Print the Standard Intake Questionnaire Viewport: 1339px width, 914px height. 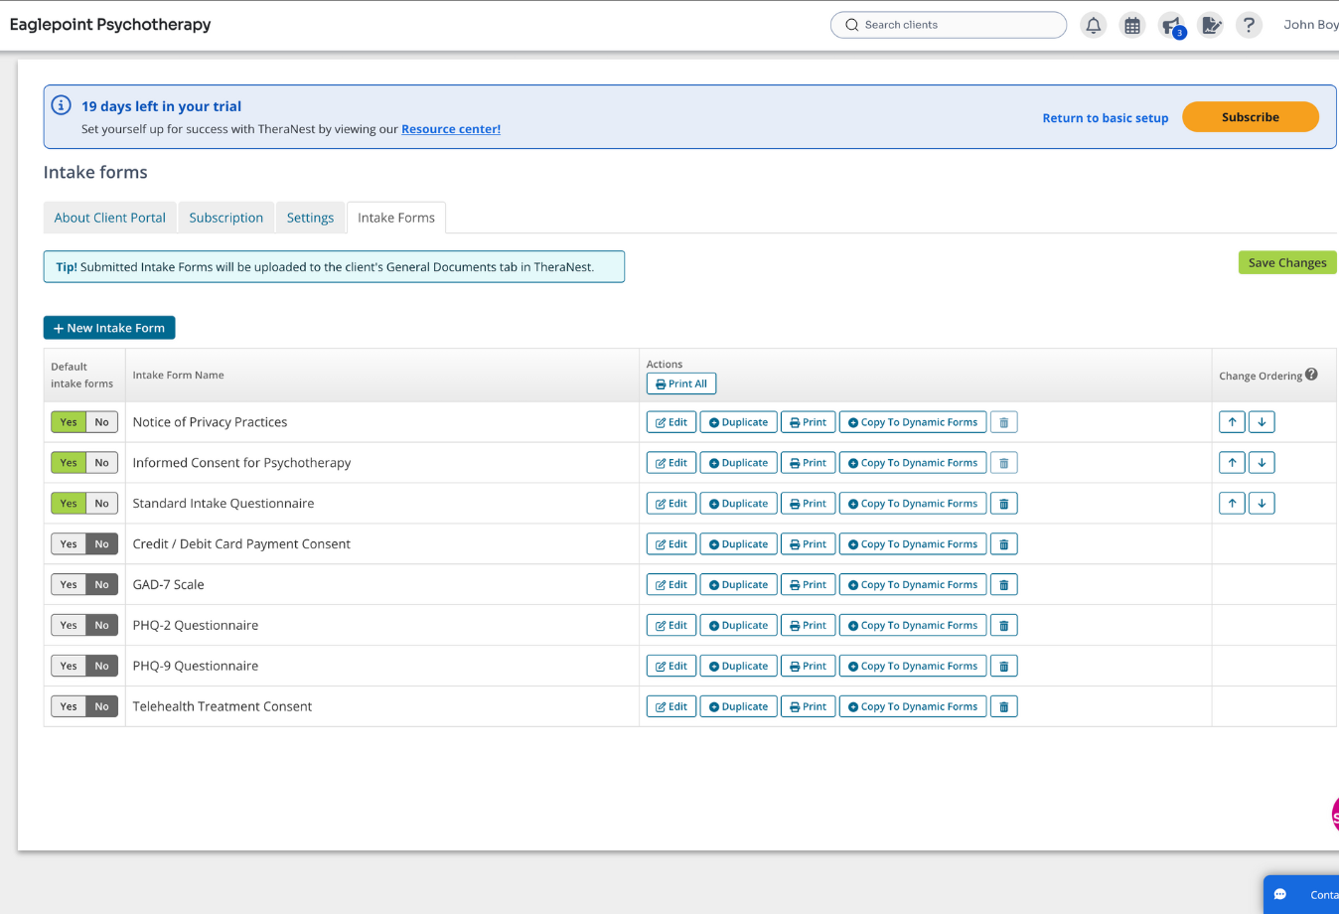point(809,504)
